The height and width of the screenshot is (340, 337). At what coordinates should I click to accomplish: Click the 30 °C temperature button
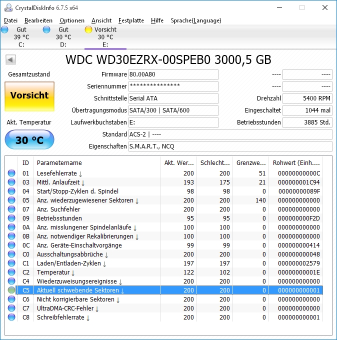pos(29,139)
